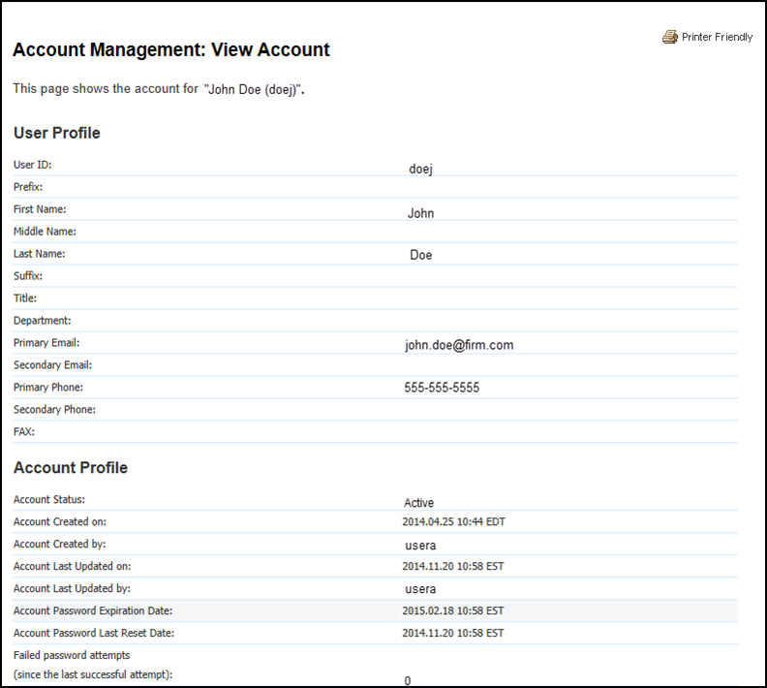Screen dimensions: 767x688
Task: Click the User Profile section heading
Action: pos(57,133)
